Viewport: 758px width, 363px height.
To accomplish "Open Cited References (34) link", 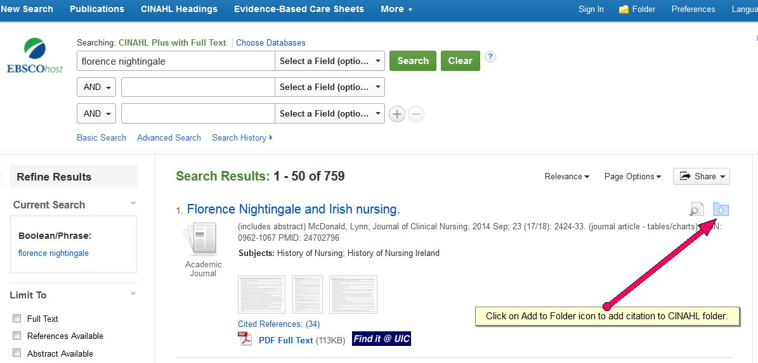I will tap(279, 324).
